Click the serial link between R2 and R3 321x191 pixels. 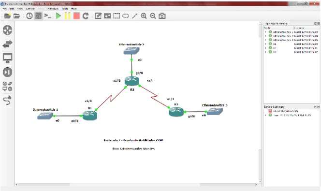[154, 96]
